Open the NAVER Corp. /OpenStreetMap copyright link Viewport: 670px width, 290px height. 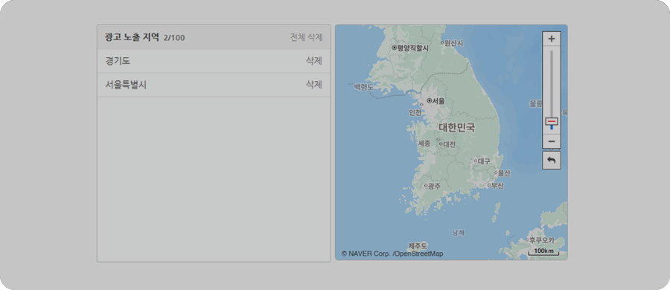click(x=392, y=254)
